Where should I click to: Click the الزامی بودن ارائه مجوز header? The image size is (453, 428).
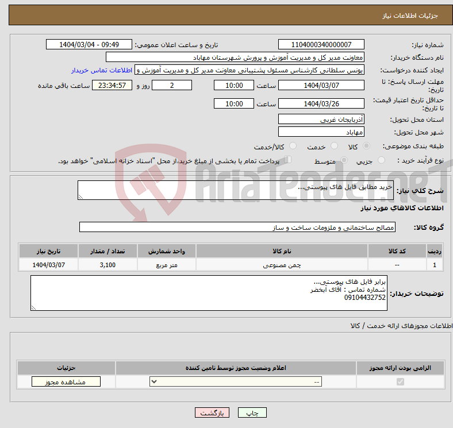click(400, 368)
